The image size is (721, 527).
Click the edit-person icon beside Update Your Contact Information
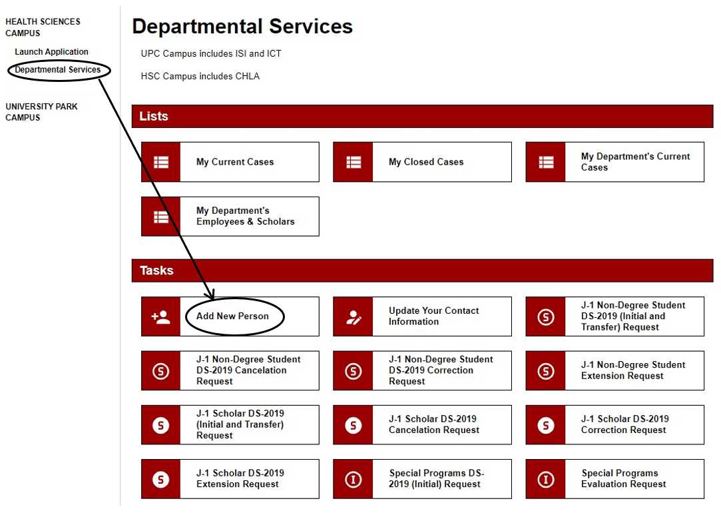point(353,316)
